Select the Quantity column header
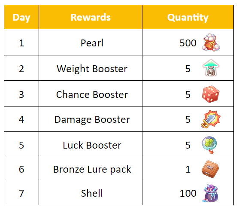Screen dimensions: 239x210 click(188, 17)
